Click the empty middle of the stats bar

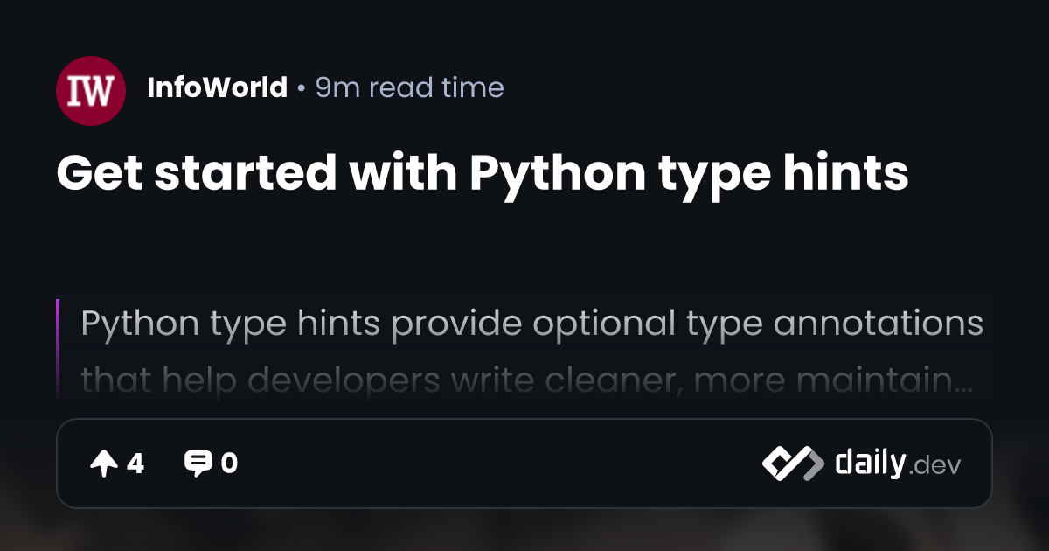coord(498,464)
